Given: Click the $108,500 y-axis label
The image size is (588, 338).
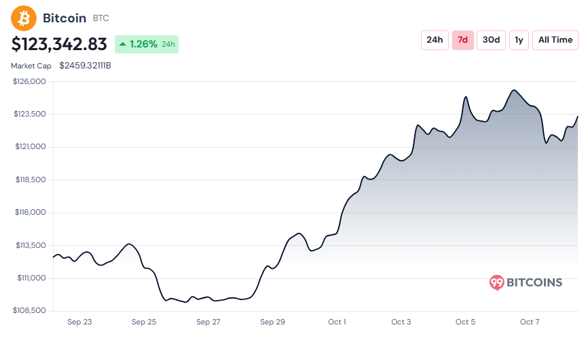Looking at the screenshot, I should 29,310.
